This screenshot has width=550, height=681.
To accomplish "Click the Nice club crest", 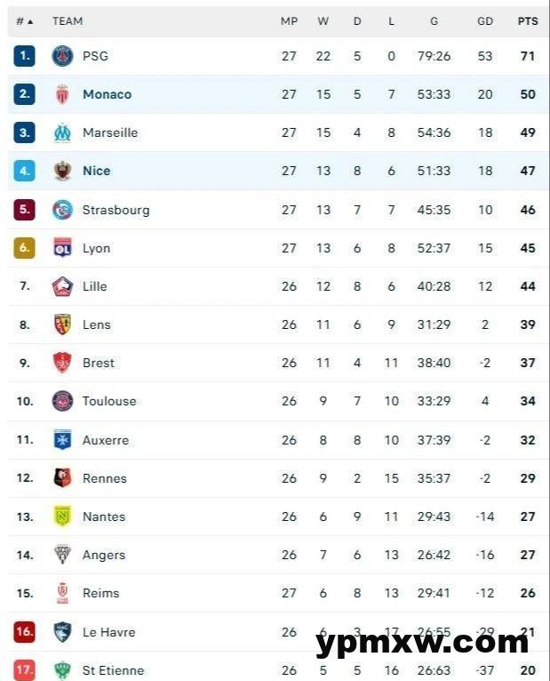I will (x=62, y=171).
